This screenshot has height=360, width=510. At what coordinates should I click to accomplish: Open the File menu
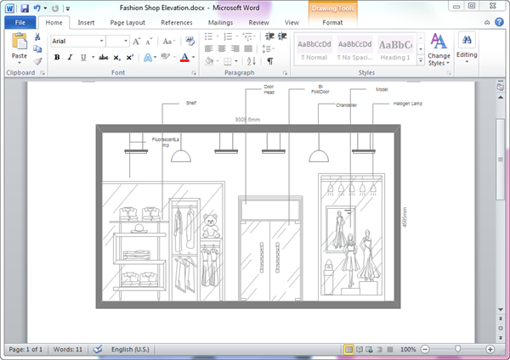click(19, 23)
